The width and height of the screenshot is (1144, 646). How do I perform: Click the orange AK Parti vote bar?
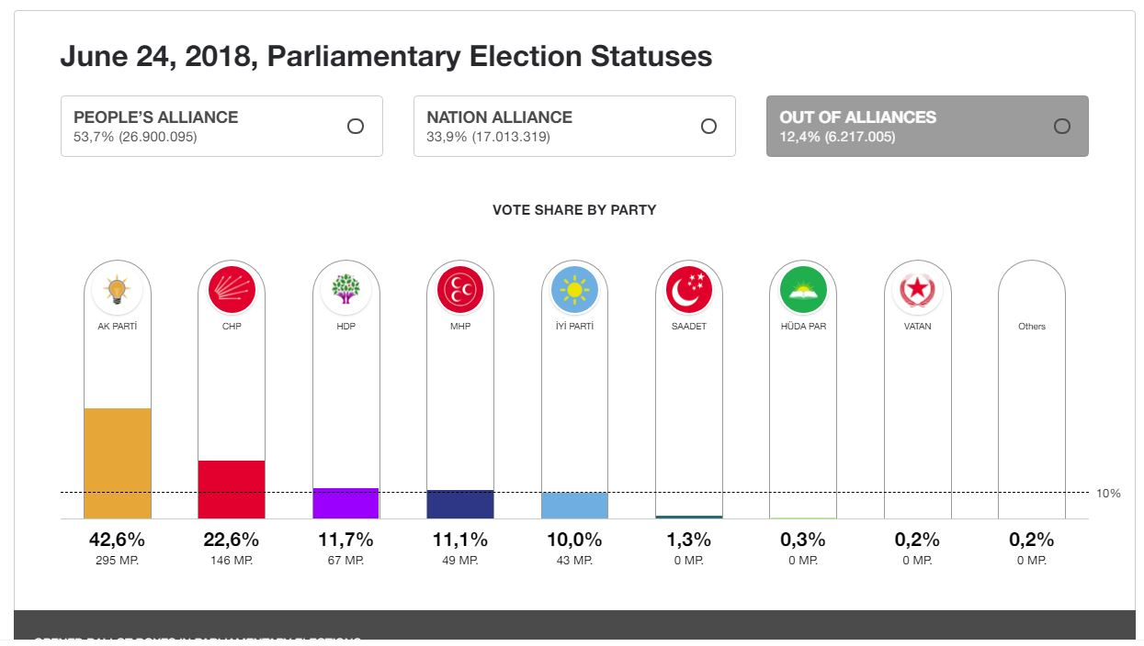tap(117, 463)
